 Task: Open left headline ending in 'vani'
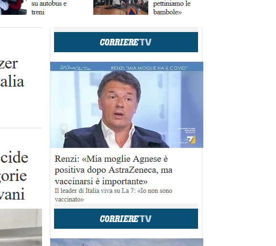pos(14,175)
